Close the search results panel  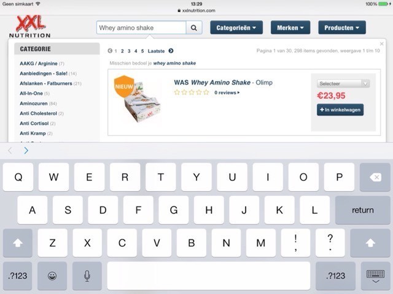pyautogui.click(x=382, y=43)
